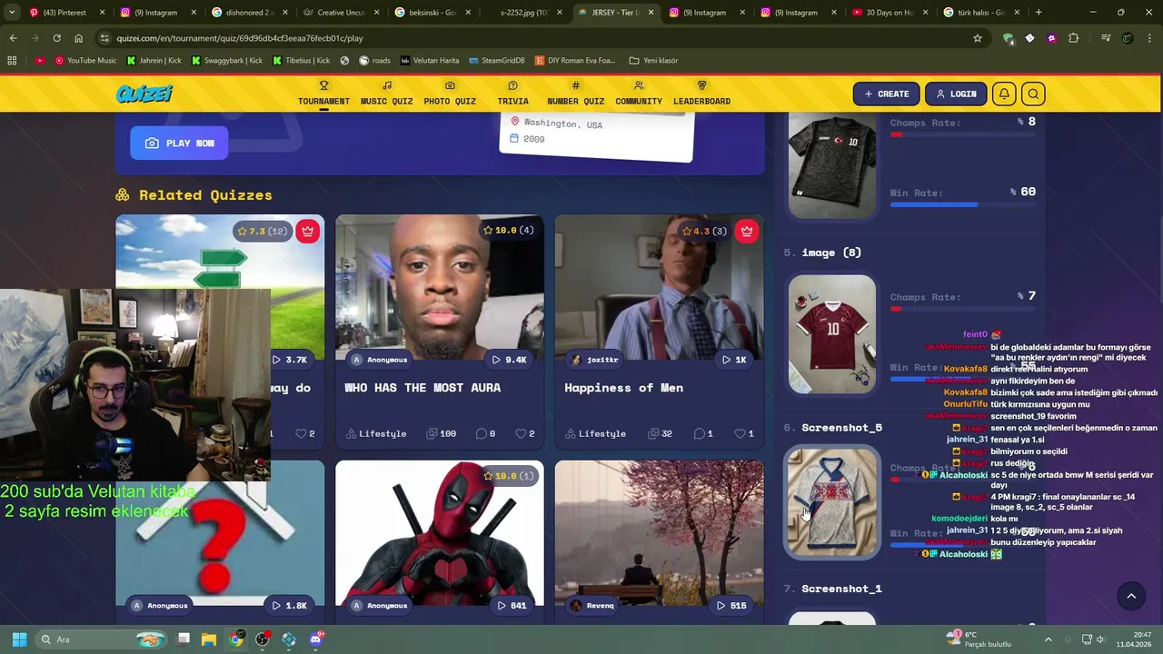The width and height of the screenshot is (1163, 654).
Task: Open Chrome from the taskbar
Action: 235,639
